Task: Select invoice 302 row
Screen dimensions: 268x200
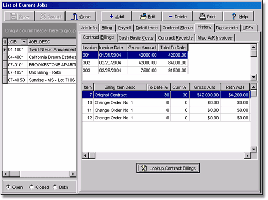Action: [x=135, y=63]
